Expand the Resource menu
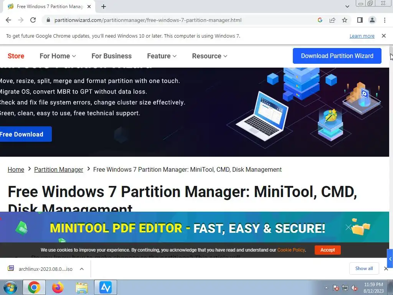The image size is (393, 295). tap(210, 56)
